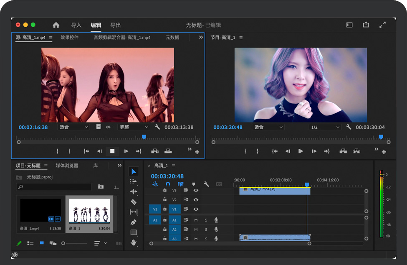Click the Ripple Edit tool

pyautogui.click(x=134, y=192)
